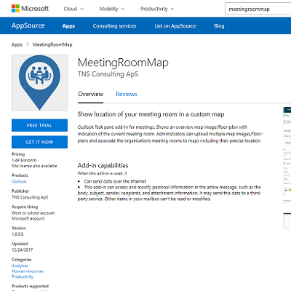Click the GET IT NOW button

[39, 142]
